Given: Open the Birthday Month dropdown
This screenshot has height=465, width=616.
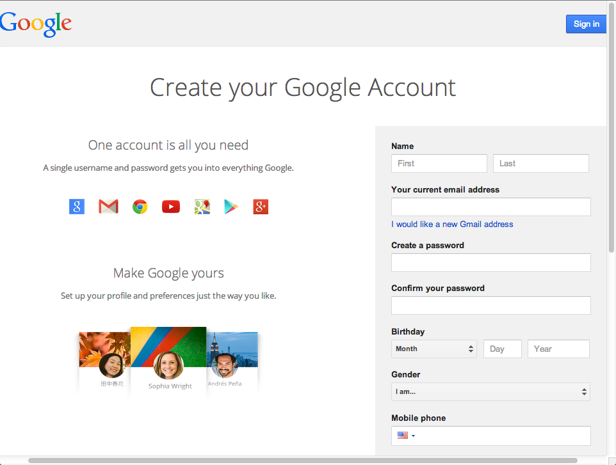Looking at the screenshot, I should [434, 349].
